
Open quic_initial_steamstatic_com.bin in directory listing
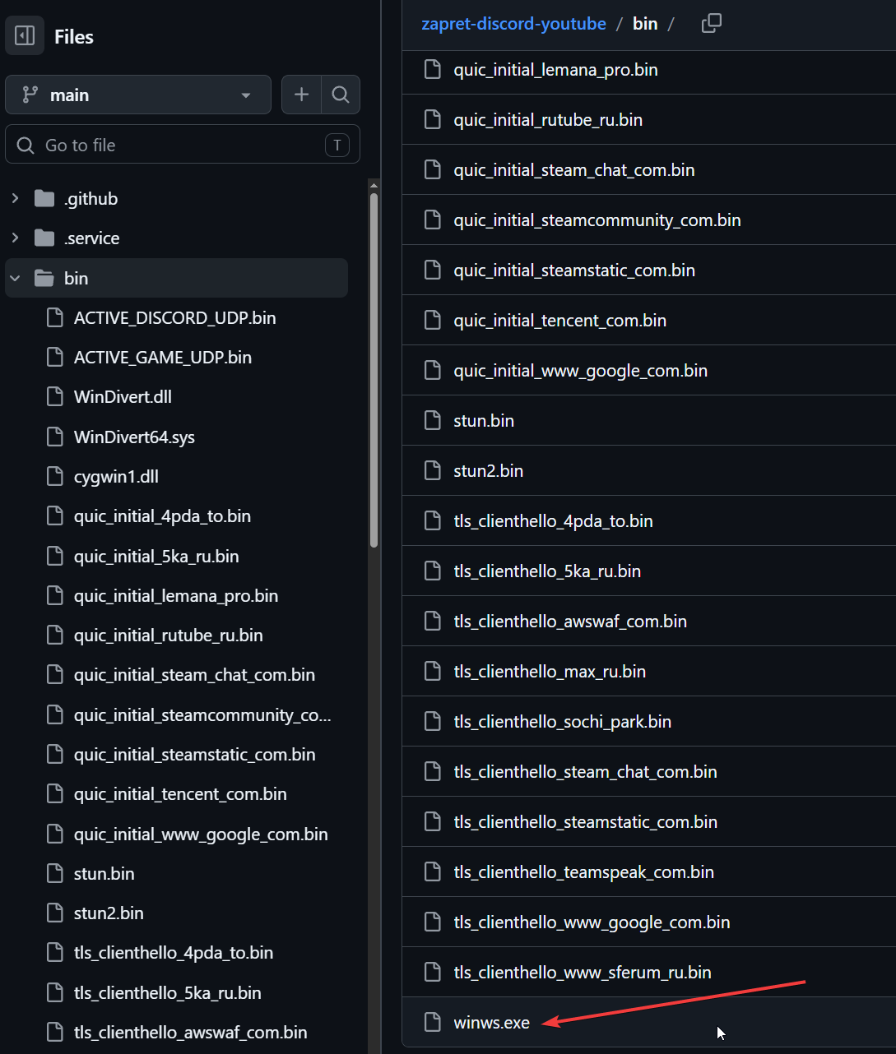point(574,270)
